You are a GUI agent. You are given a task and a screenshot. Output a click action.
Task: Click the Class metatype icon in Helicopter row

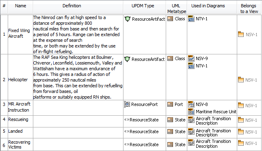pos(170,58)
